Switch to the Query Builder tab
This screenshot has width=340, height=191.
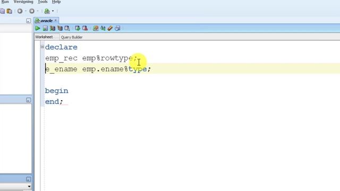point(72,37)
